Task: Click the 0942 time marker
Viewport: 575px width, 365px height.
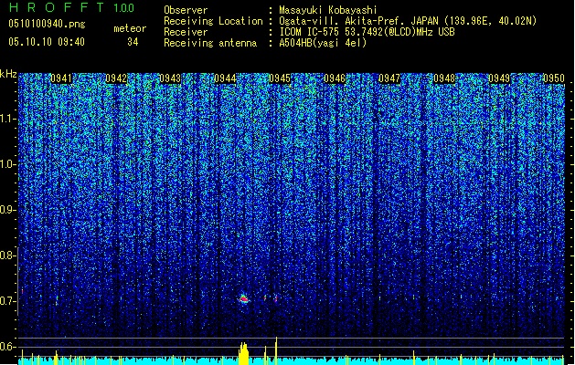Action: click(116, 78)
